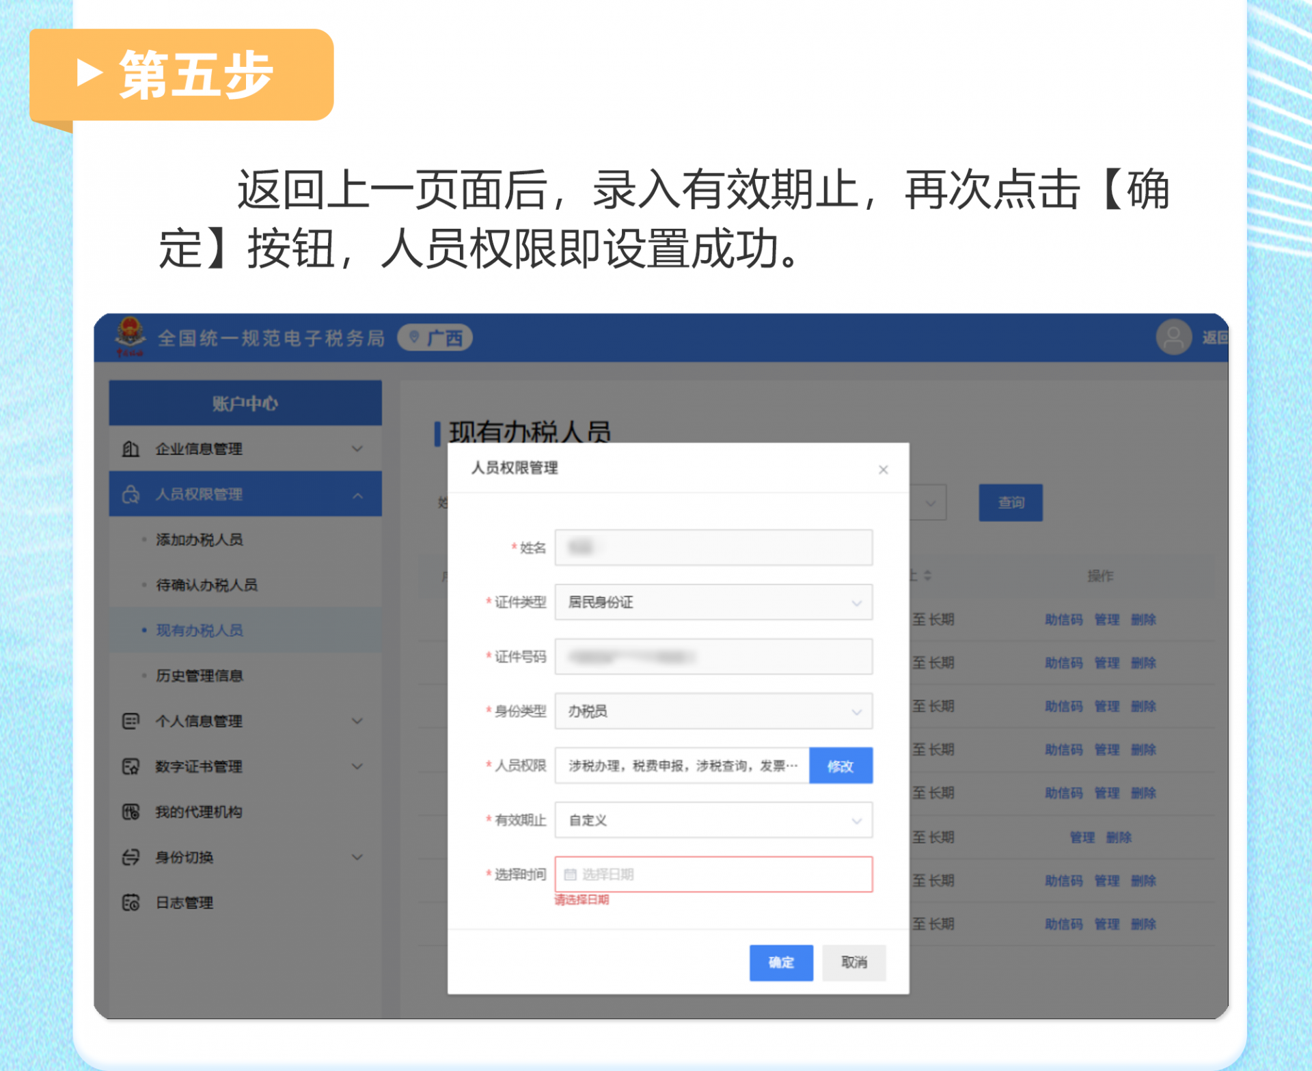Click the personnel permission management lock icon

(131, 494)
